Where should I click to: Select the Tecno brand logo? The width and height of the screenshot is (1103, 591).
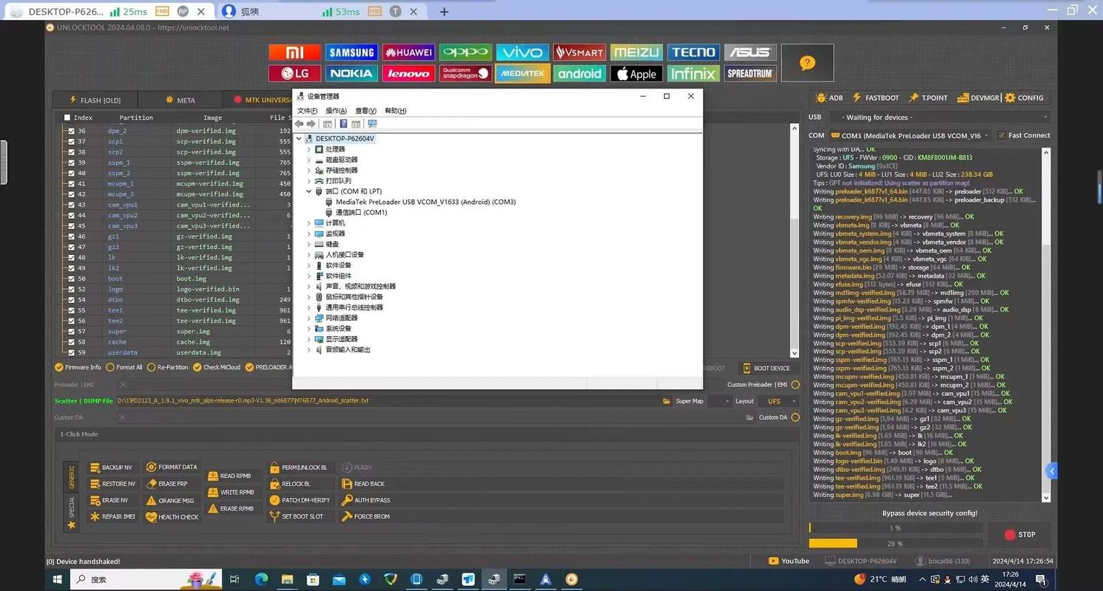point(693,52)
